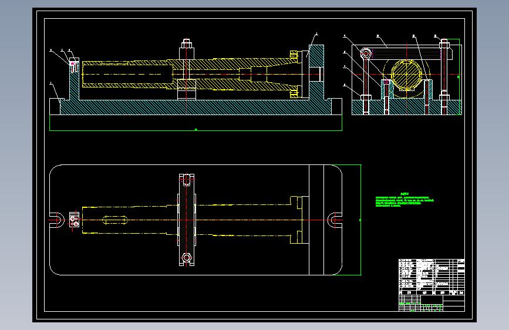The image size is (509, 330).
Task: Click the small locating block with two screw holes in the plan view
Action: click(75, 220)
